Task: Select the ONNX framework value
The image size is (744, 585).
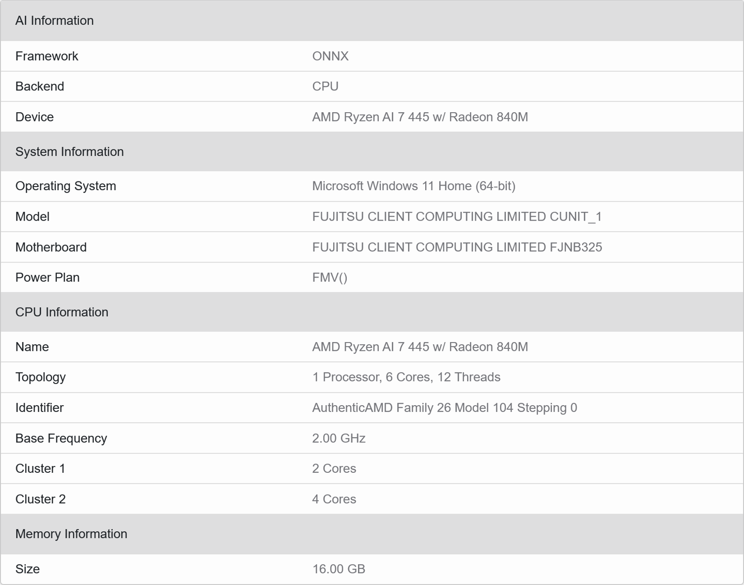Action: click(330, 56)
